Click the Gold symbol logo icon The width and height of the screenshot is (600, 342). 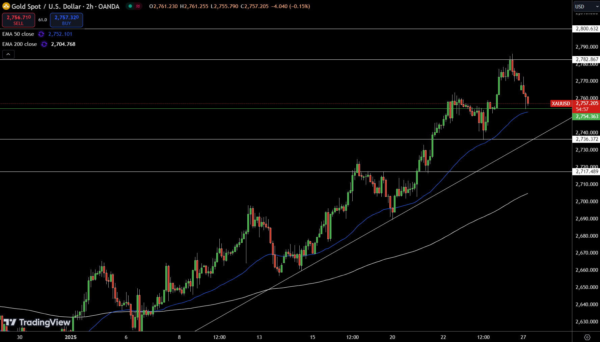click(6, 6)
